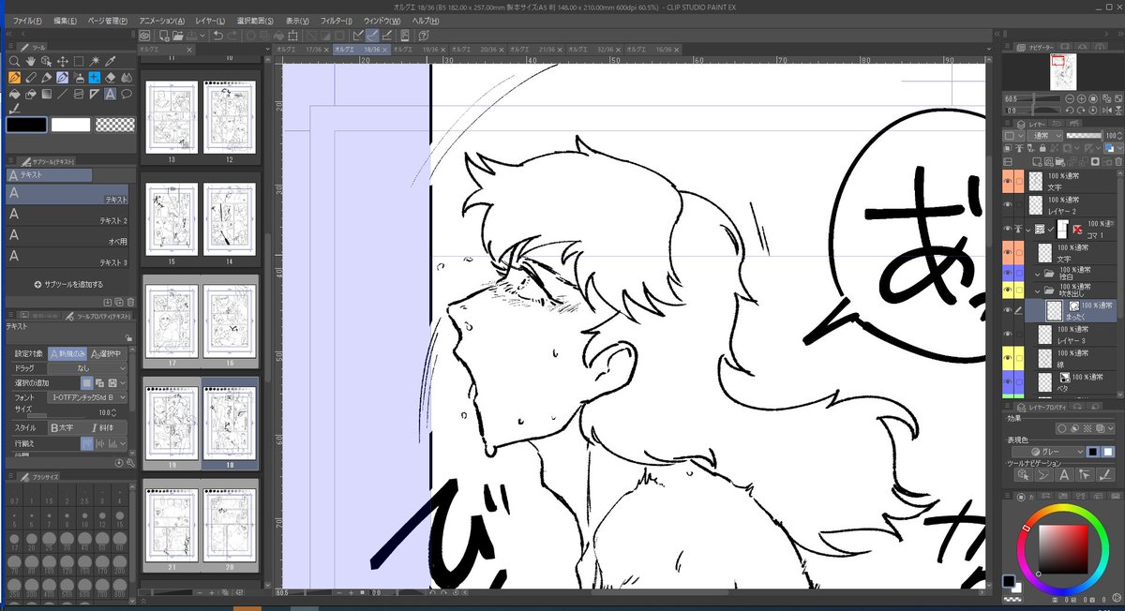The width and height of the screenshot is (1125, 611).
Task: Select the Auto select magic wand
Action: click(x=95, y=62)
